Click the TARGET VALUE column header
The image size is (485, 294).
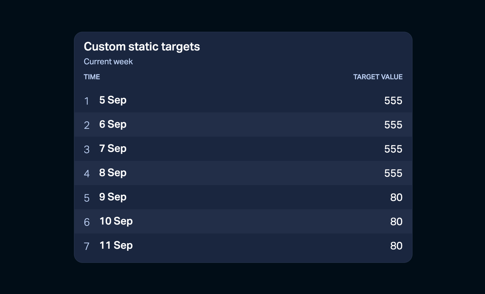378,77
